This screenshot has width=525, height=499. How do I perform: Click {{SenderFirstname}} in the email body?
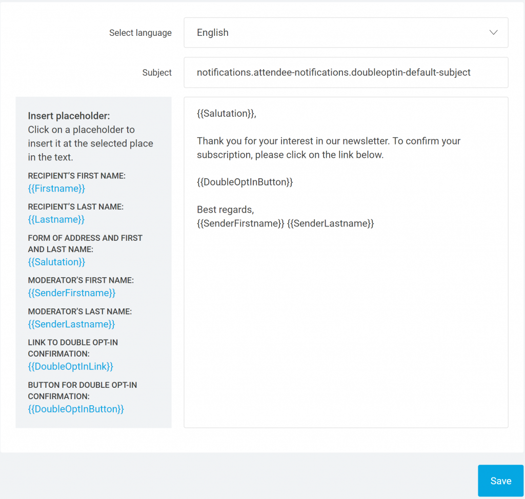pos(240,223)
